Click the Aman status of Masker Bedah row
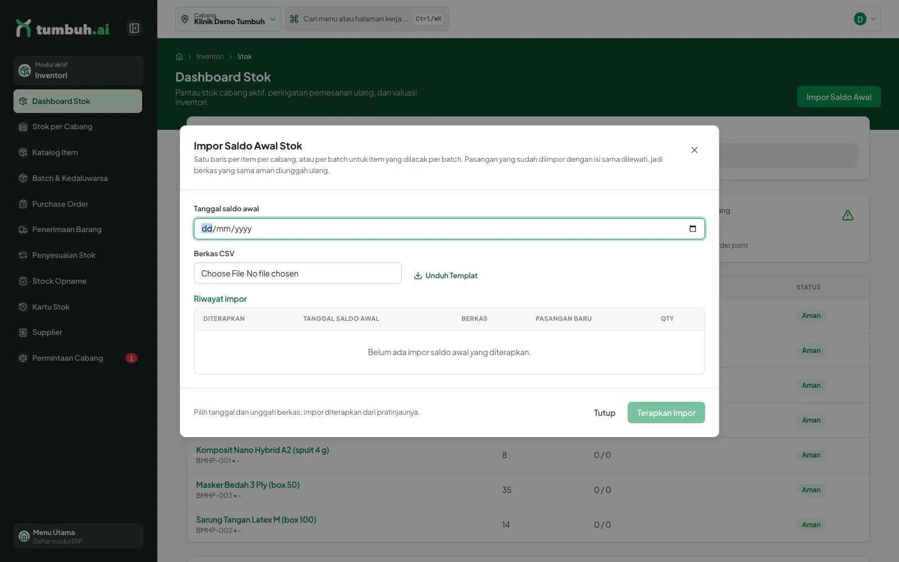This screenshot has width=899, height=562. tap(811, 490)
